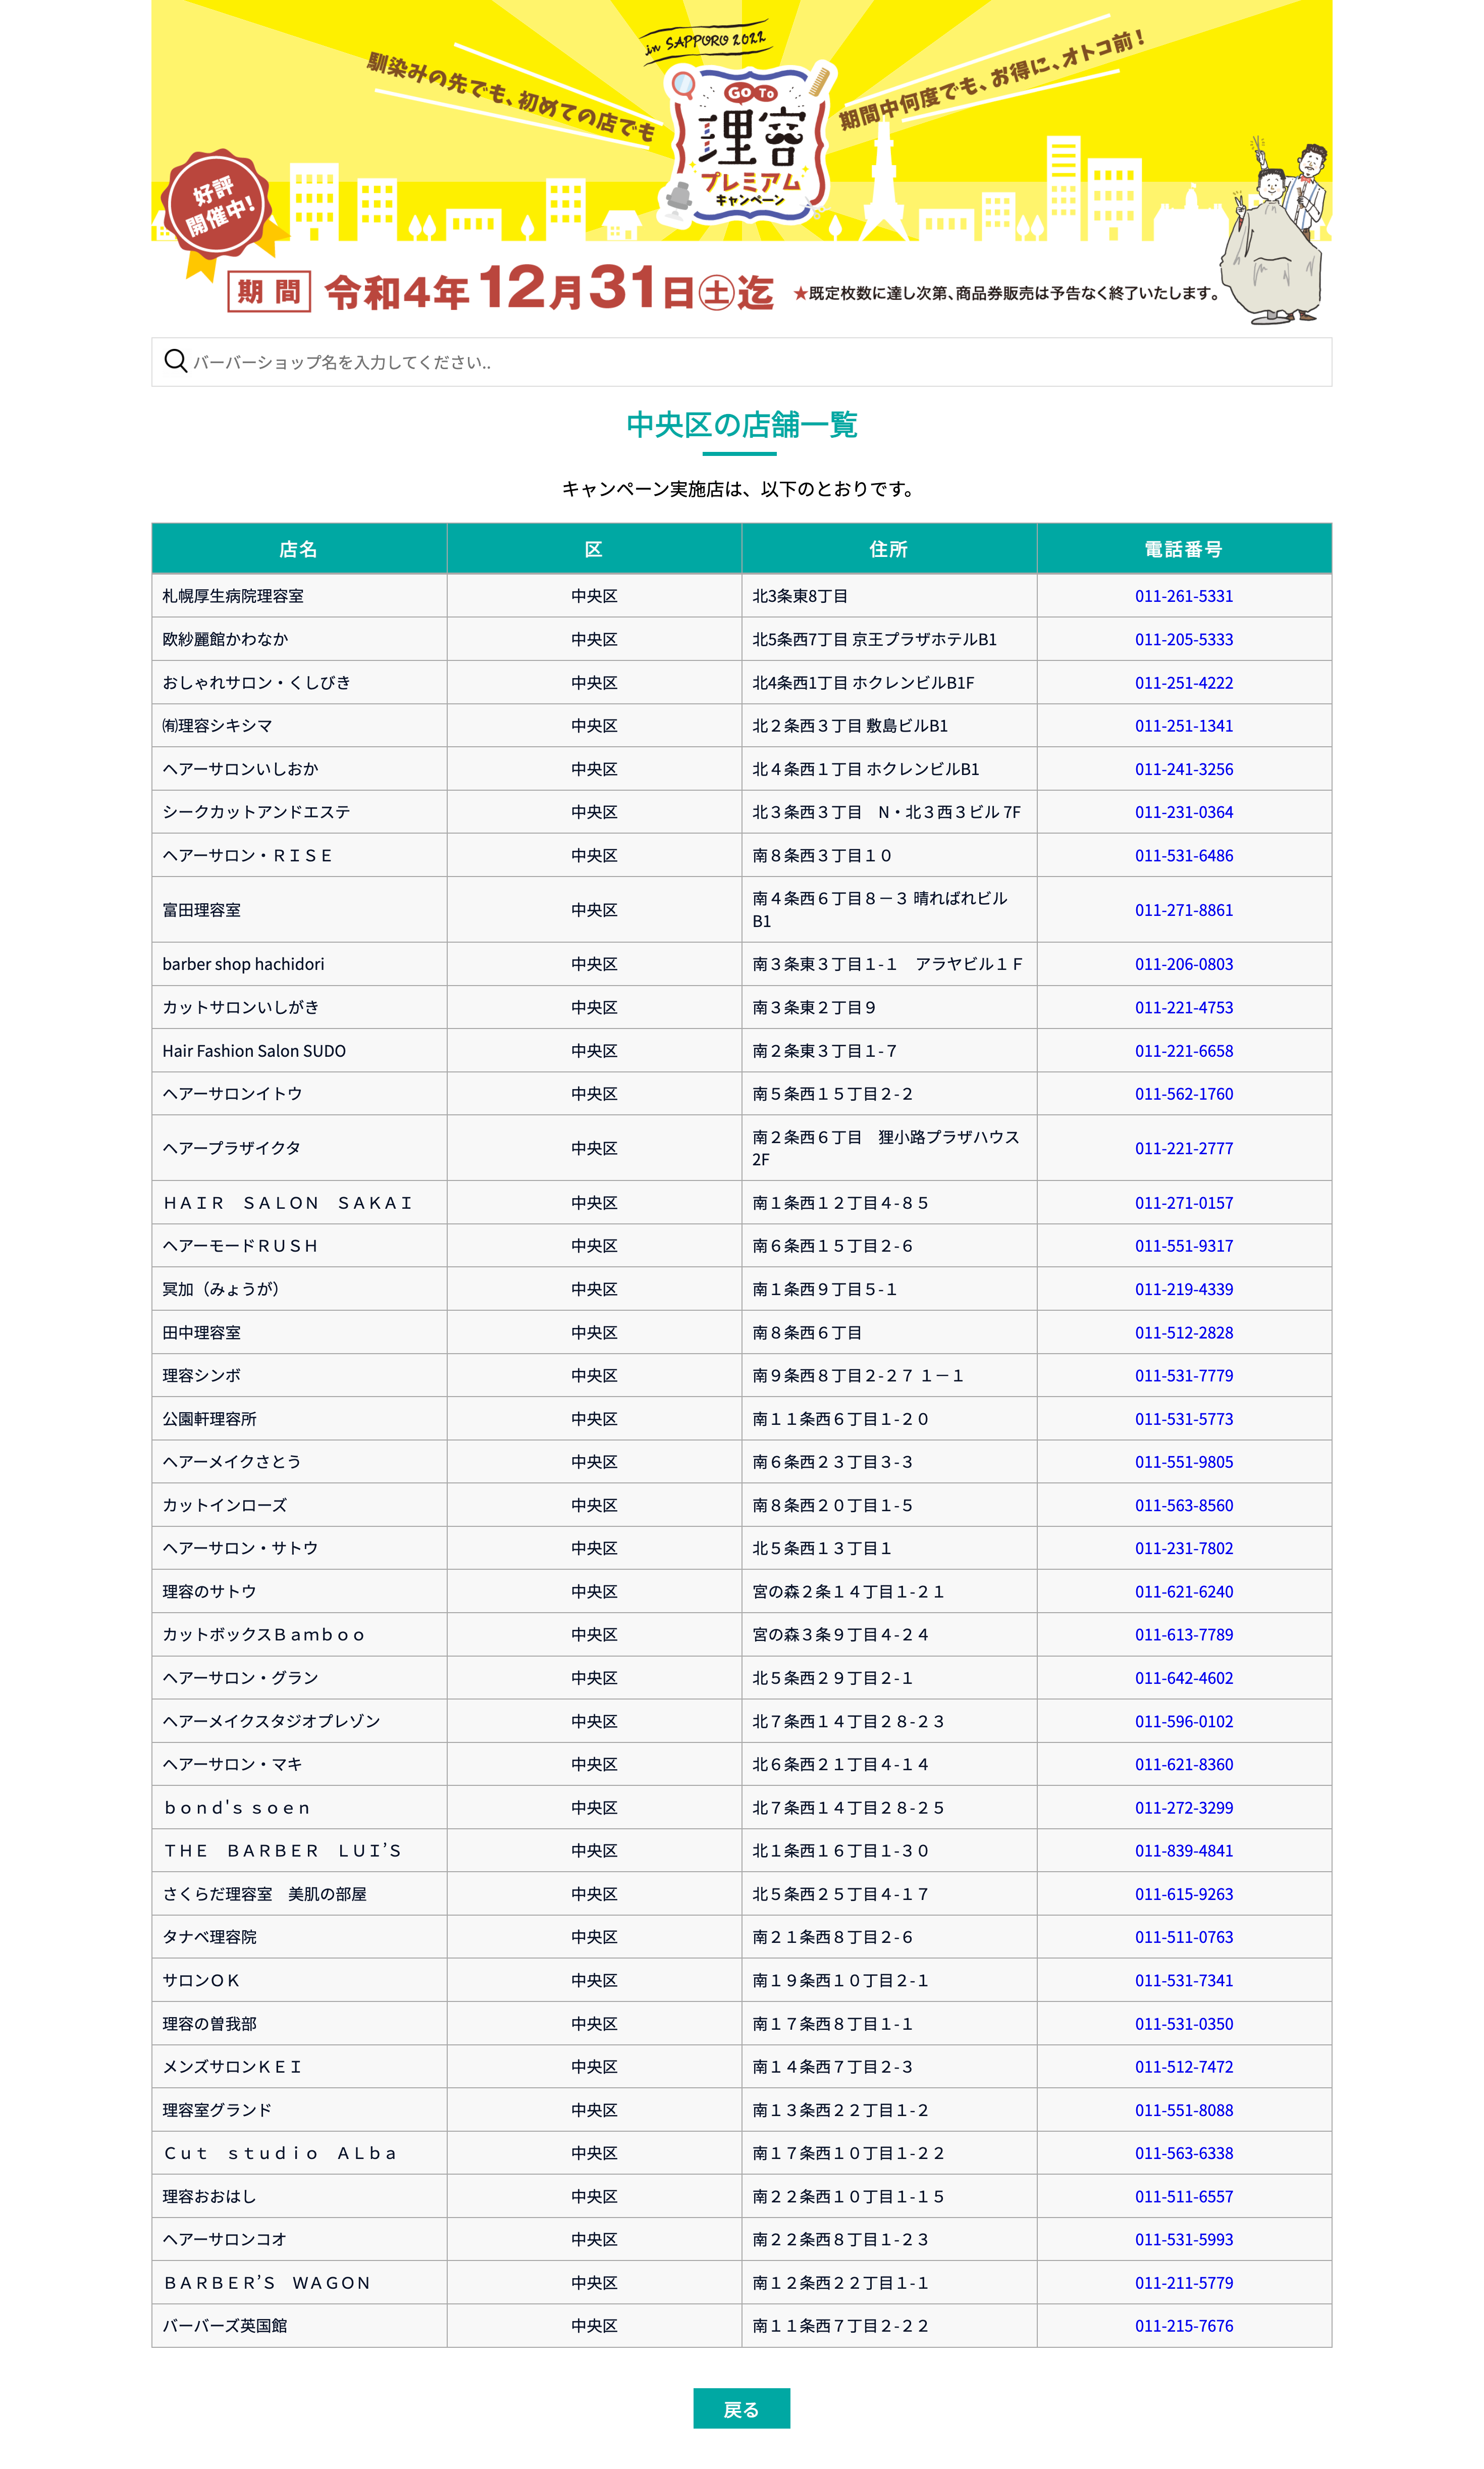The width and height of the screenshot is (1484, 2469).
Task: Click phone 011-613-7789 for カットボックスBamboo
Action: pos(1183,1634)
